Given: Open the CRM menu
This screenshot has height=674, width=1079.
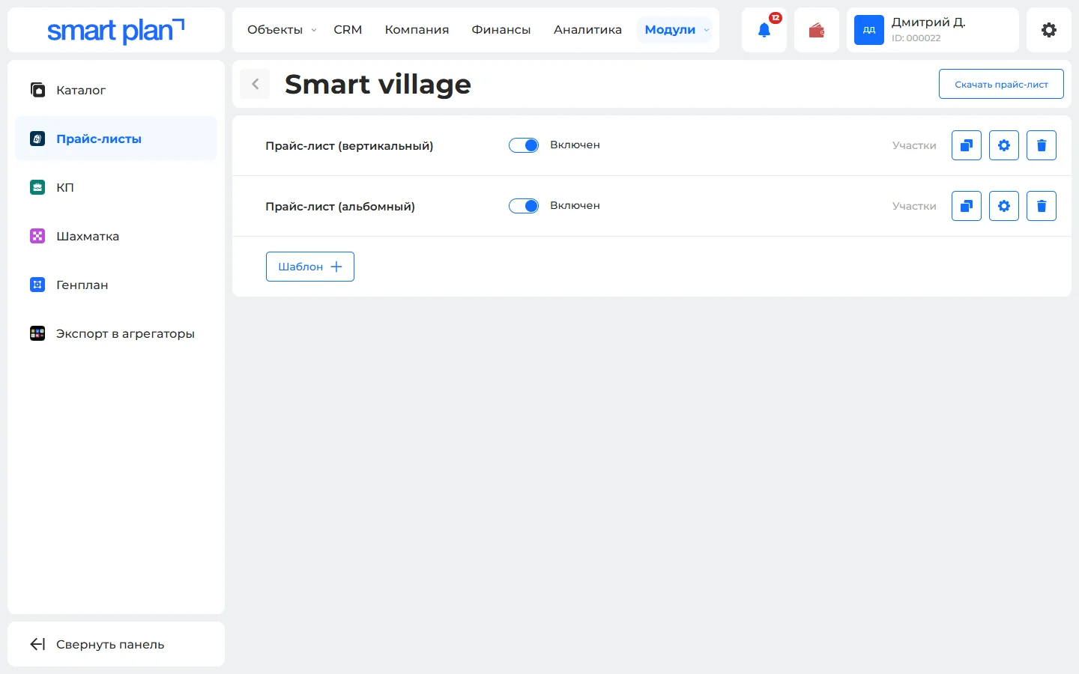Looking at the screenshot, I should 348,30.
